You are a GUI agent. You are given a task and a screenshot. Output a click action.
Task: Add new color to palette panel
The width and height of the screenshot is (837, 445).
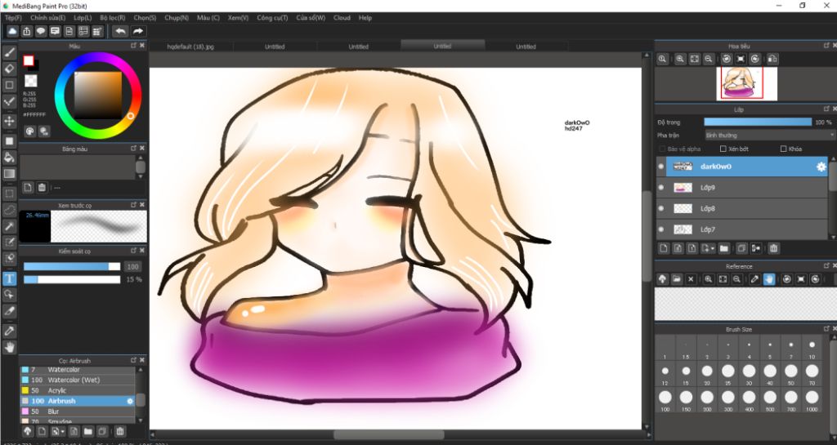click(x=27, y=188)
